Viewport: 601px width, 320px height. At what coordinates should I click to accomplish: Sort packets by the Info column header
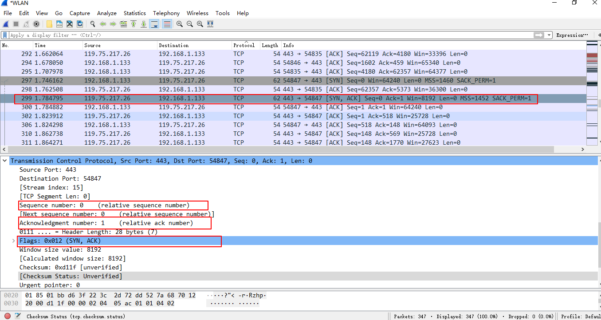(x=433, y=45)
